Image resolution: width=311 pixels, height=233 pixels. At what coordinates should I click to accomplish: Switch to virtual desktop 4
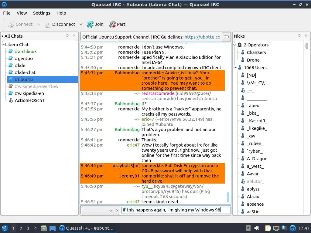coord(36,228)
